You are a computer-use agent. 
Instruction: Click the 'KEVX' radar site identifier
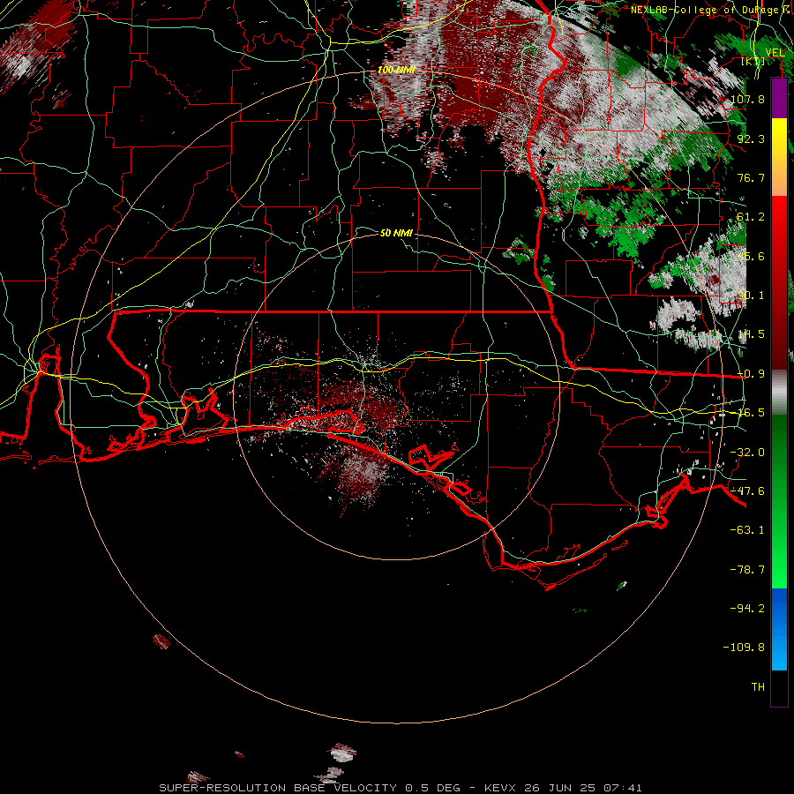[x=500, y=788]
